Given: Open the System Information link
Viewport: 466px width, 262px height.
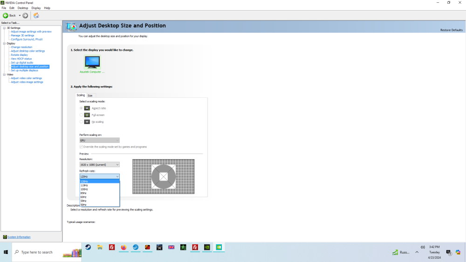Looking at the screenshot, I should pyautogui.click(x=19, y=237).
